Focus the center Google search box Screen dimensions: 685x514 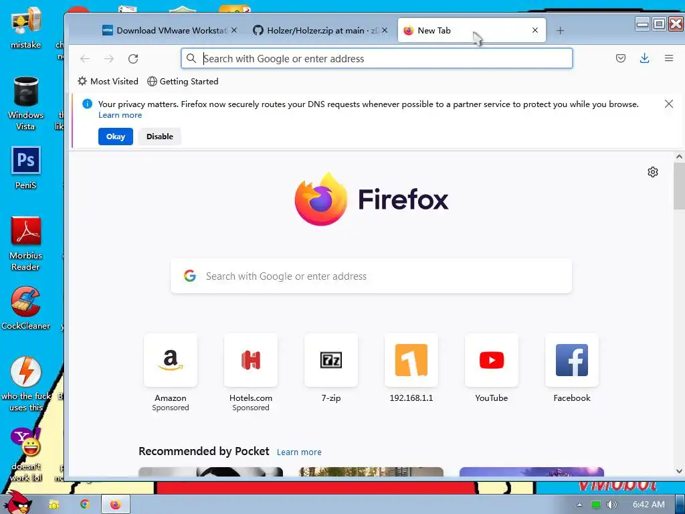(x=371, y=276)
